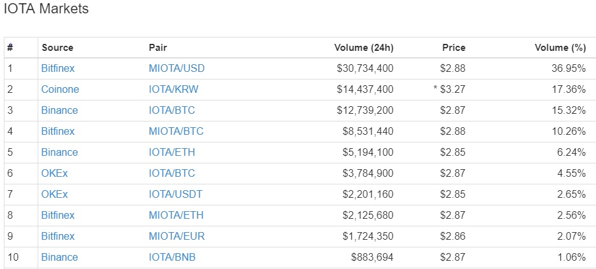Open the MIOTA/USD pair link
The image size is (596, 269).
coord(177,68)
